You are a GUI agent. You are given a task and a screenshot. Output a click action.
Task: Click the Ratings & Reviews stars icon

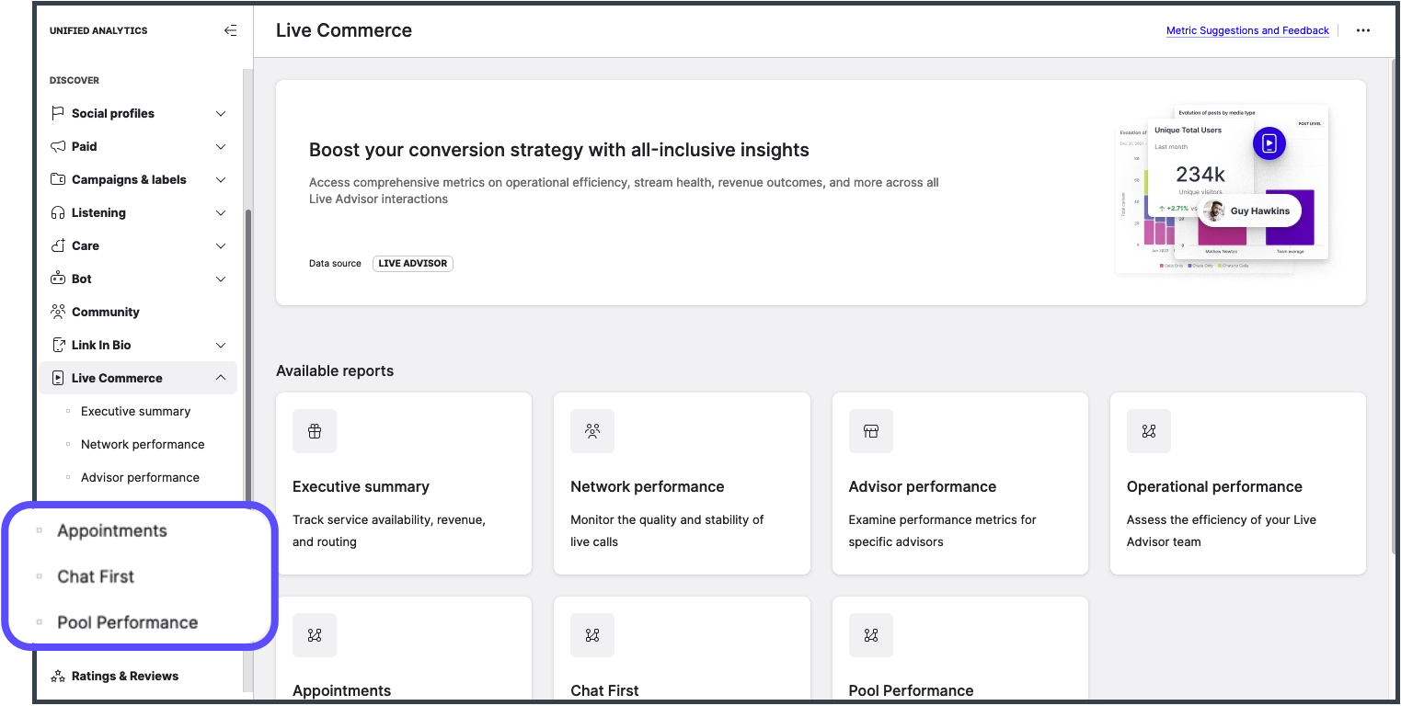(58, 676)
